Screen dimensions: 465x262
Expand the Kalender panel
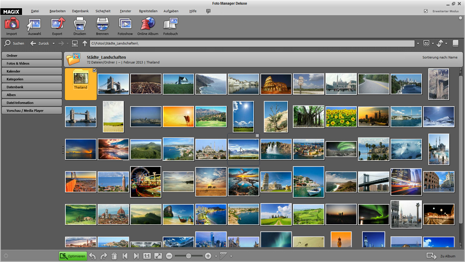pyautogui.click(x=32, y=71)
